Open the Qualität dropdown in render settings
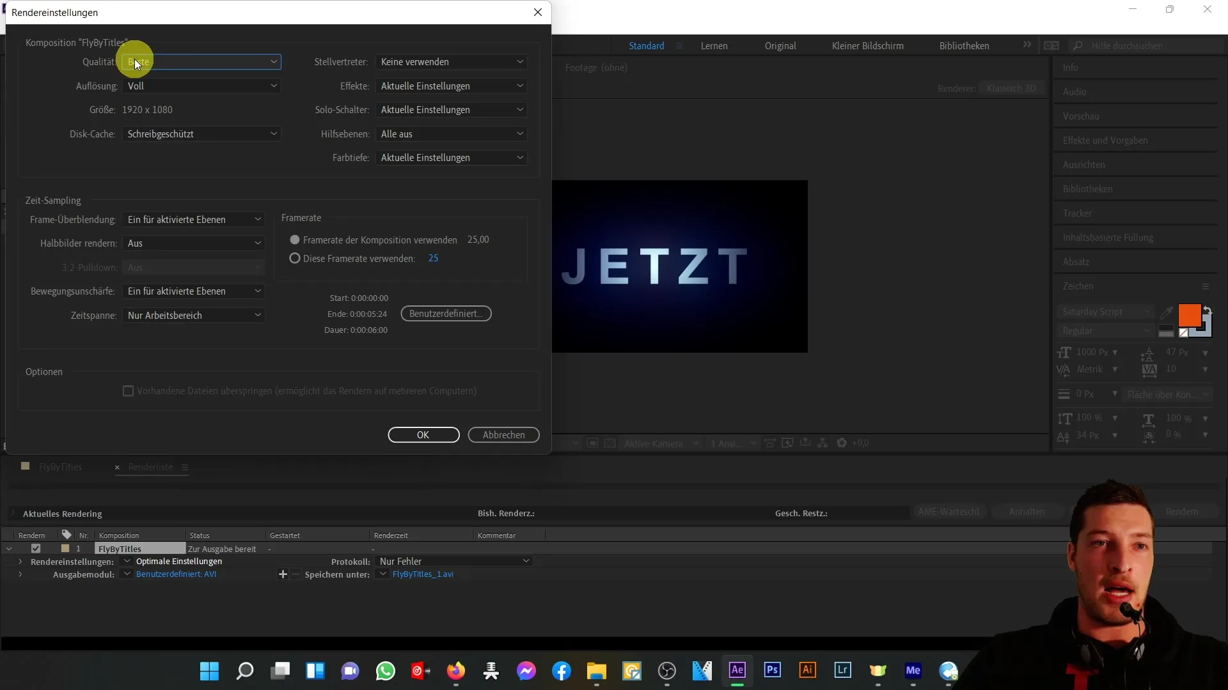 coord(201,62)
